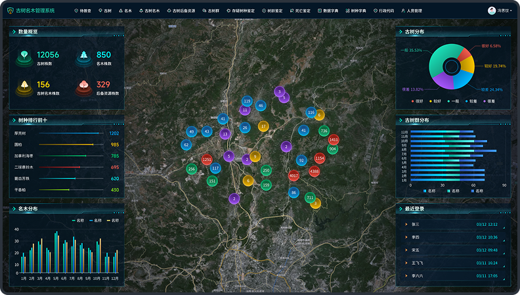
Task: Click the 古树名木株数 yellow tree icon
Action: (24, 87)
